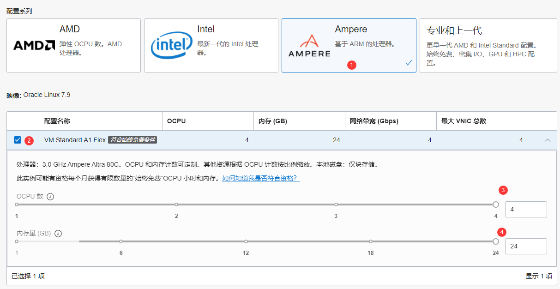Select the AMD configuration series card
560x289 pixels.
[73, 45]
